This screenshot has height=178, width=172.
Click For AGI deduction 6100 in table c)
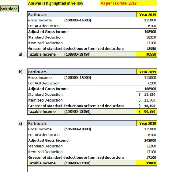[152, 135]
